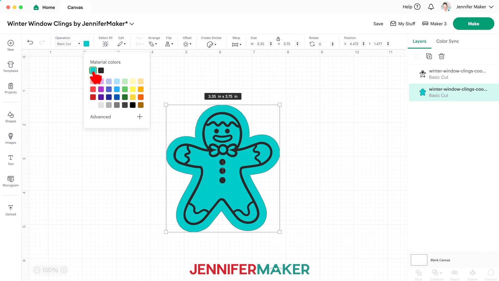Open the Projects panel
Screen dimensions: 499x281
(11, 88)
